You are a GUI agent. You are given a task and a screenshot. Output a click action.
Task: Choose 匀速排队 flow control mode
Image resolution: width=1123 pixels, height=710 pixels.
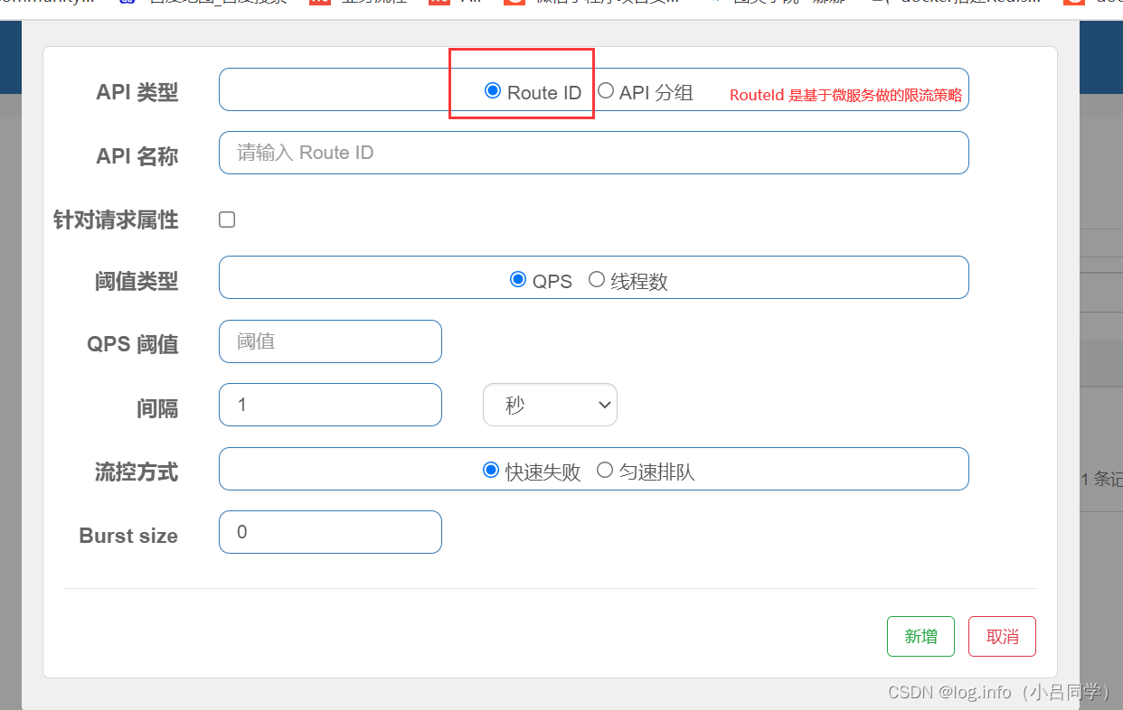[605, 469]
